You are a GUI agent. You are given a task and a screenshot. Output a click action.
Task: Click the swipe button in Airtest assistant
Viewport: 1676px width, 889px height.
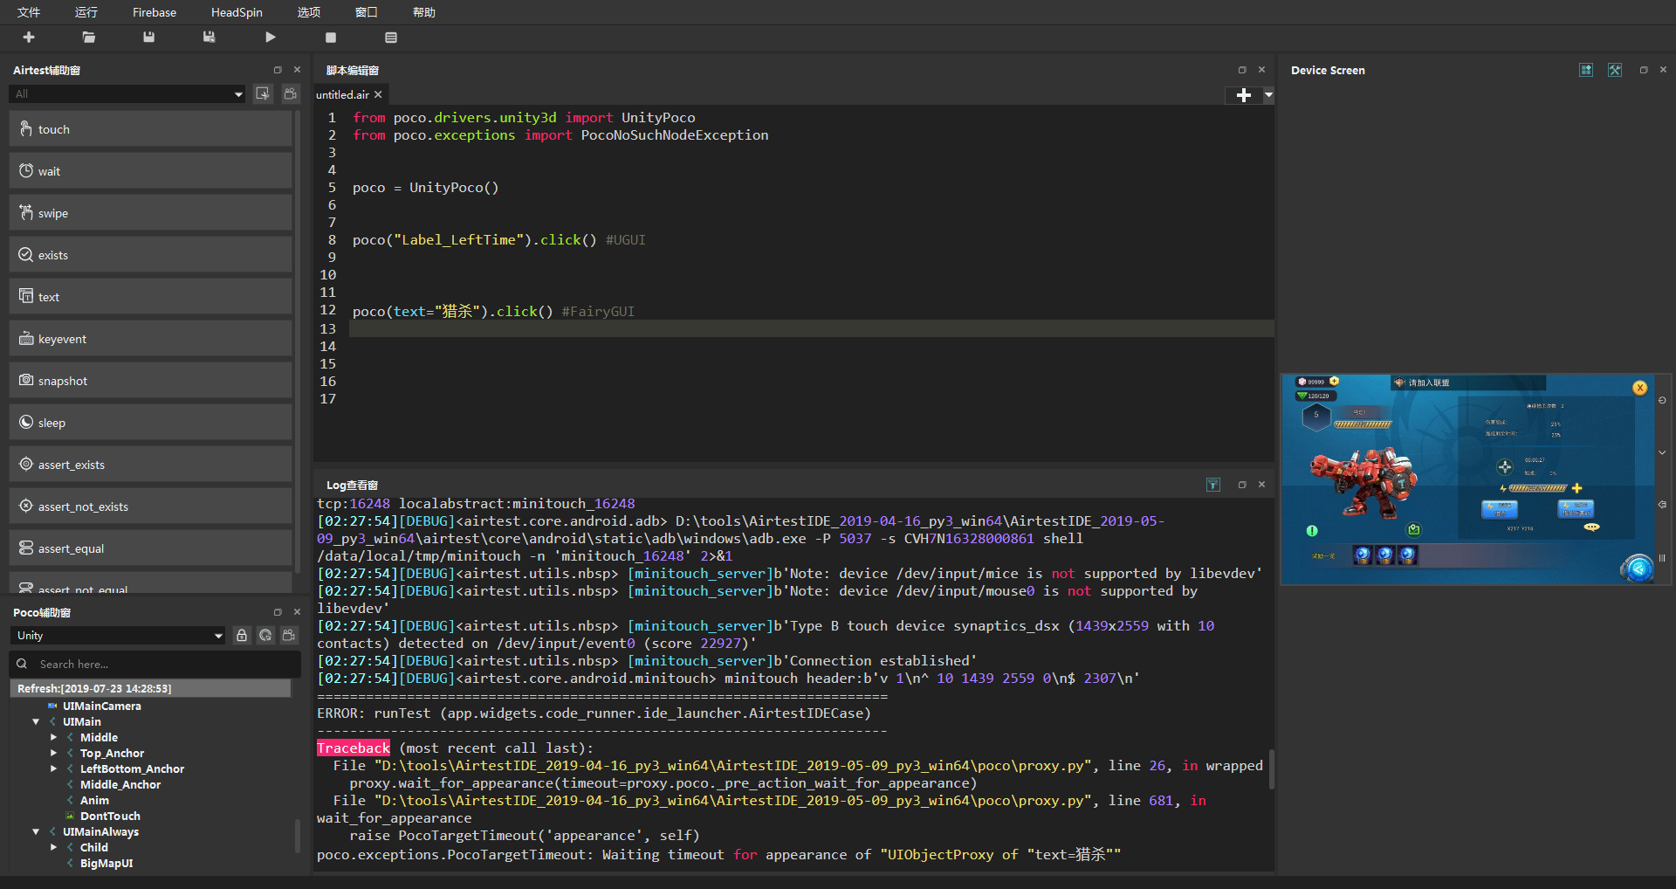(x=150, y=213)
